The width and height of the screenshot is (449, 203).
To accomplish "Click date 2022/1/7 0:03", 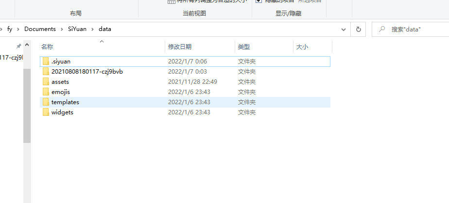I will coord(188,71).
